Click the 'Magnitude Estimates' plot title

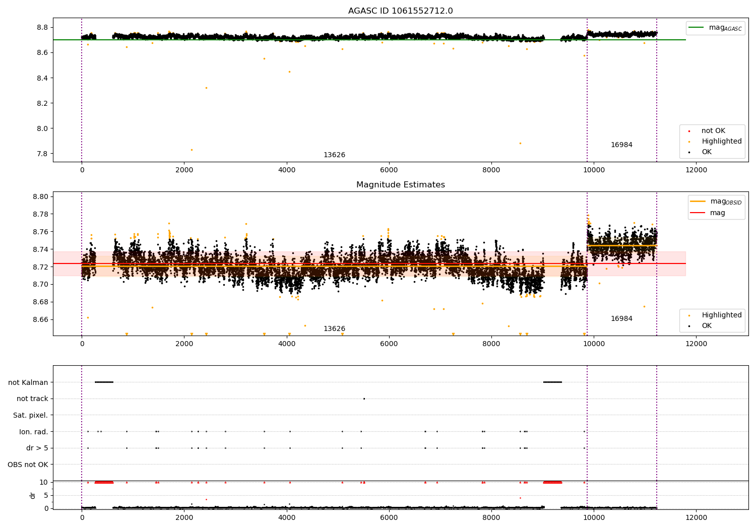tap(400, 185)
